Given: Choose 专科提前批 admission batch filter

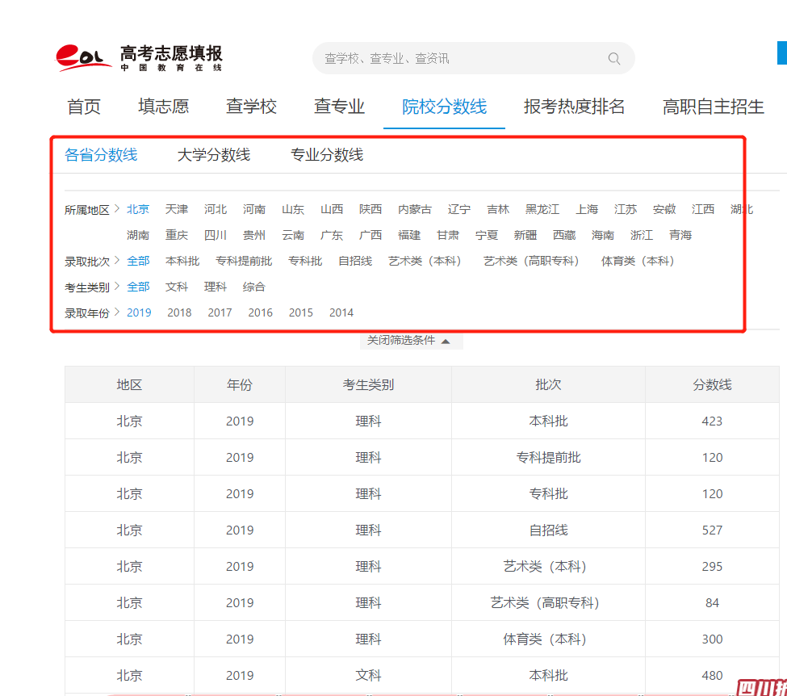Looking at the screenshot, I should 244,261.
